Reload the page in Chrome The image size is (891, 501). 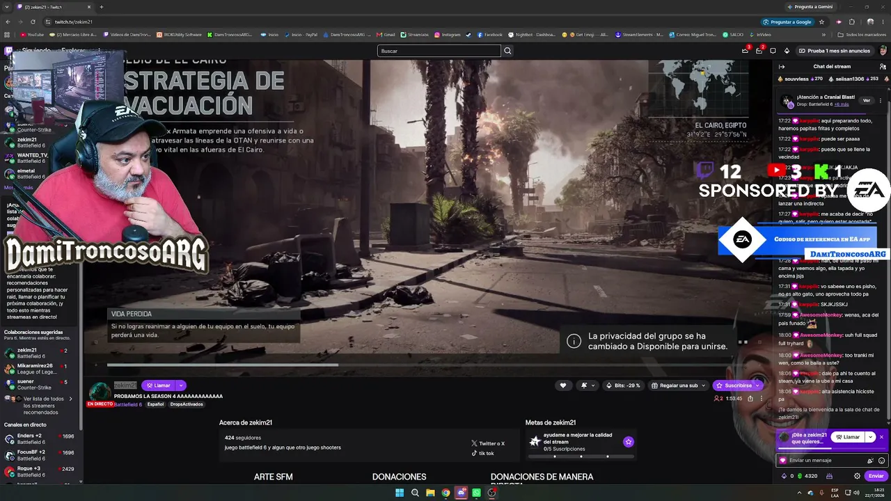coord(33,22)
